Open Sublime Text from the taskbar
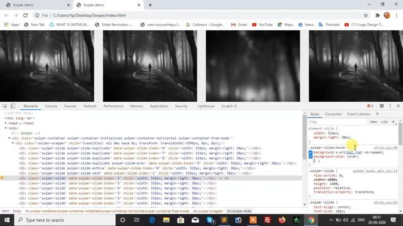The height and width of the screenshot is (226, 403). (224, 220)
